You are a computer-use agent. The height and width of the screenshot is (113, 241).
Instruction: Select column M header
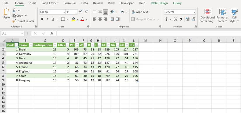146,41
